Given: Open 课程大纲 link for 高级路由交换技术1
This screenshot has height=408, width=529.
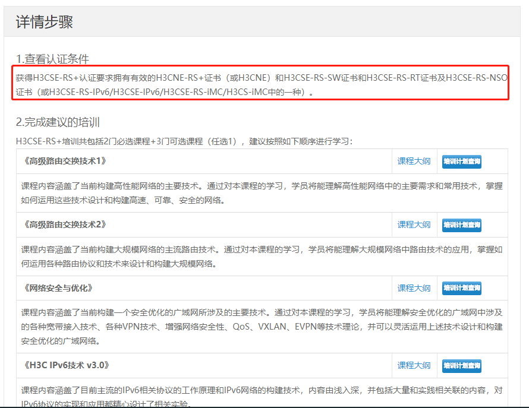Looking at the screenshot, I should [414, 161].
